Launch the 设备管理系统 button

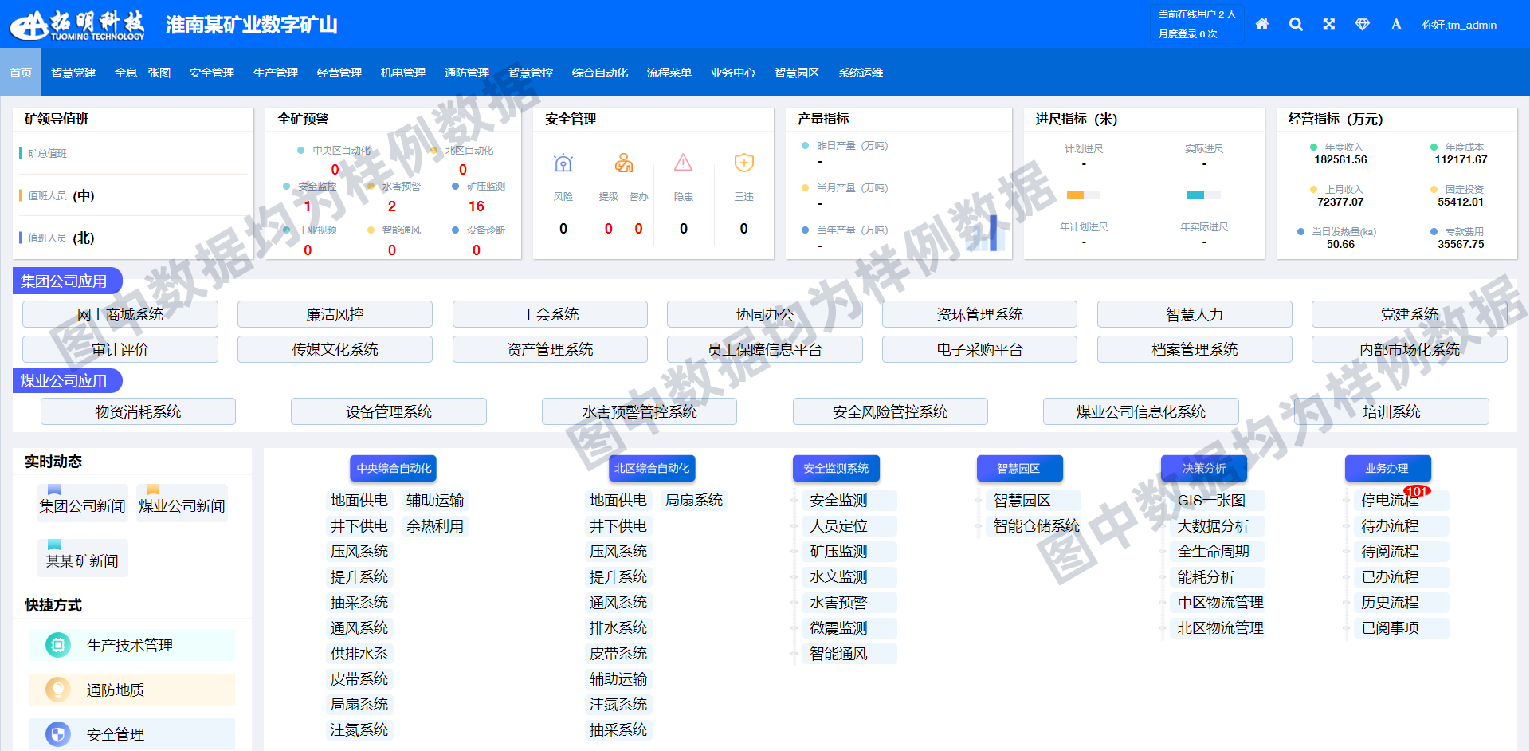click(x=389, y=411)
